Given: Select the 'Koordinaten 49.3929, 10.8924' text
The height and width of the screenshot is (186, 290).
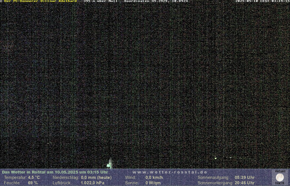Looking at the screenshot, I should (x=156, y=1).
